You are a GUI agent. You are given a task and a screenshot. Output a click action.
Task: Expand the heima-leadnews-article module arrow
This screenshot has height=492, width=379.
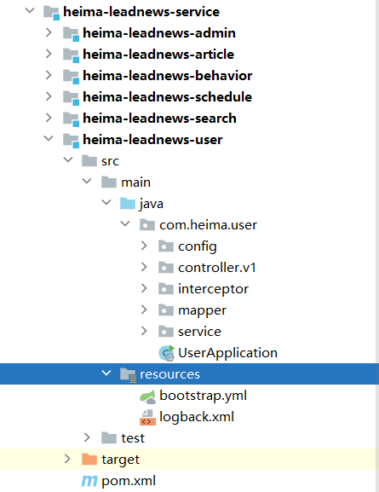point(49,54)
